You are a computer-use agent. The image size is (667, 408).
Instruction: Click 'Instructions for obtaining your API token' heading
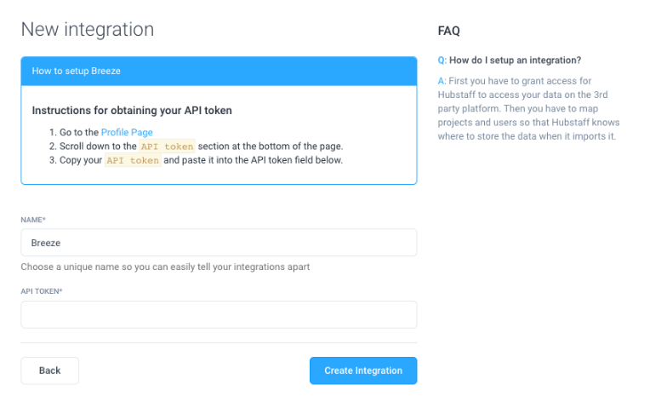pyautogui.click(x=132, y=111)
